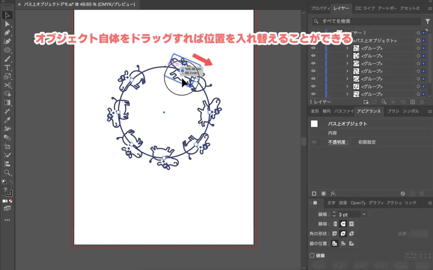The height and width of the screenshot is (270, 433).
Task: Open the ブラシ panel tab
Action: click(x=394, y=111)
